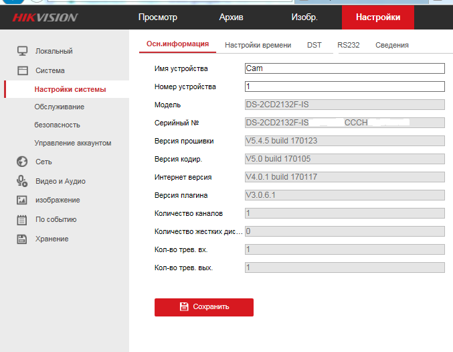The height and width of the screenshot is (352, 453).
Task: Select Настройки системы sidebar item
Action: (67, 89)
